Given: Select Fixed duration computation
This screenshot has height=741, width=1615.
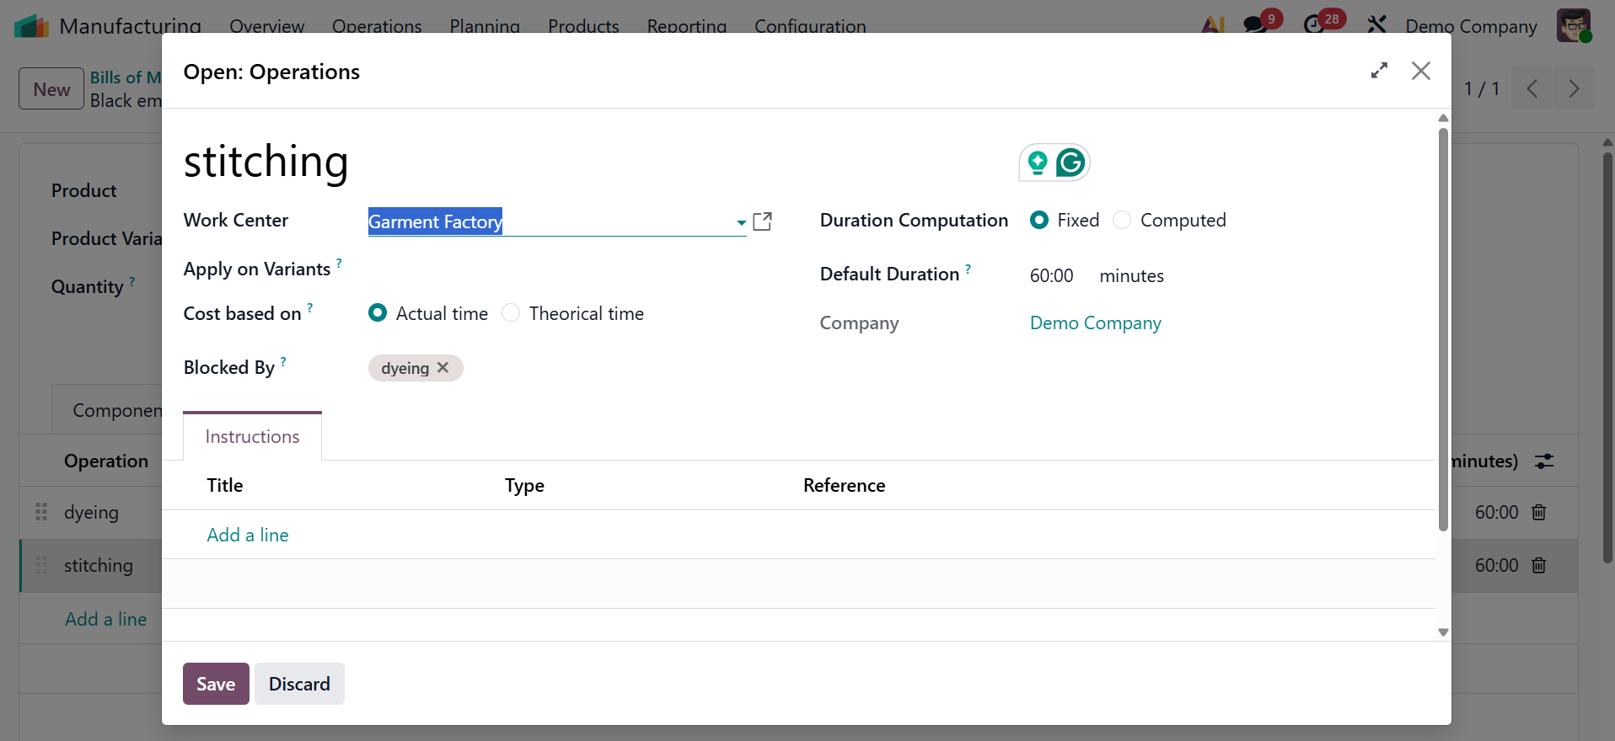Looking at the screenshot, I should click(1039, 221).
